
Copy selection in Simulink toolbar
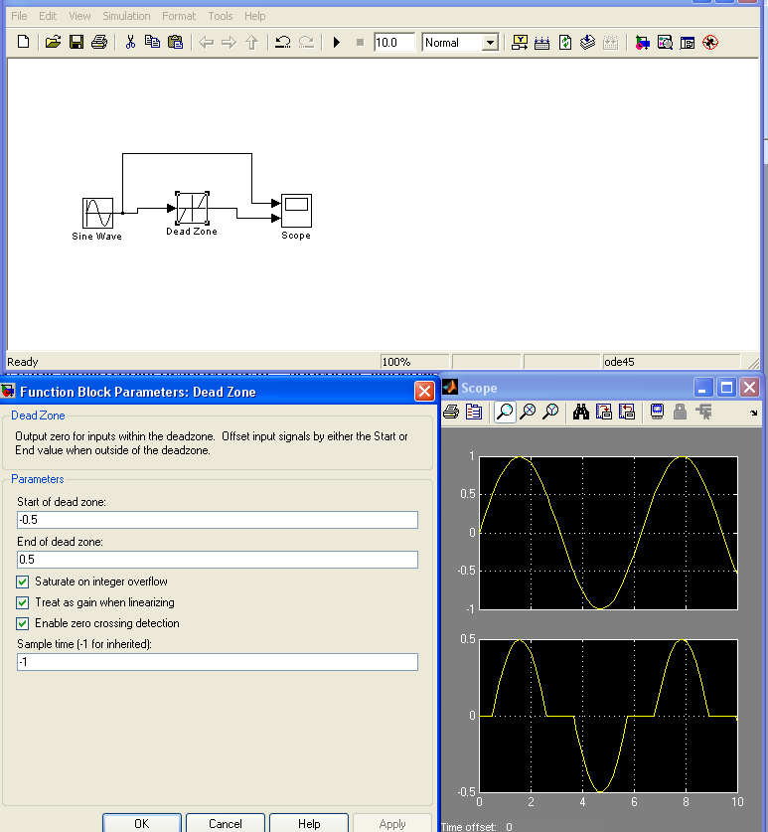tap(153, 42)
